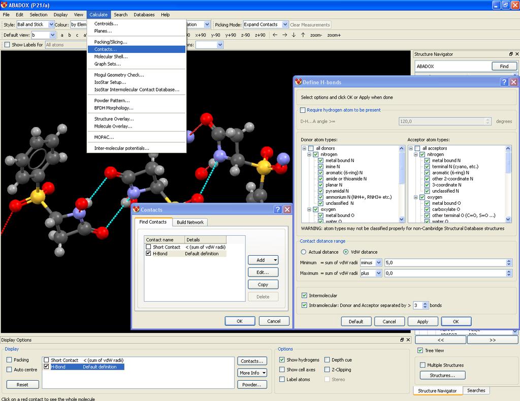Click the Minimum distance value spinner
The image size is (520, 401).
(509, 262)
